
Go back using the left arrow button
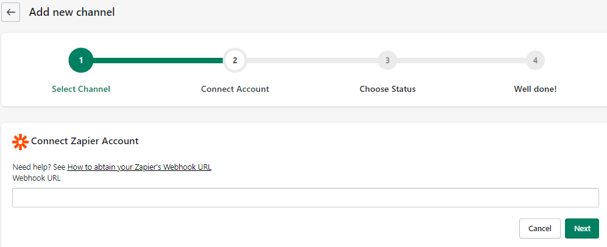click(11, 12)
